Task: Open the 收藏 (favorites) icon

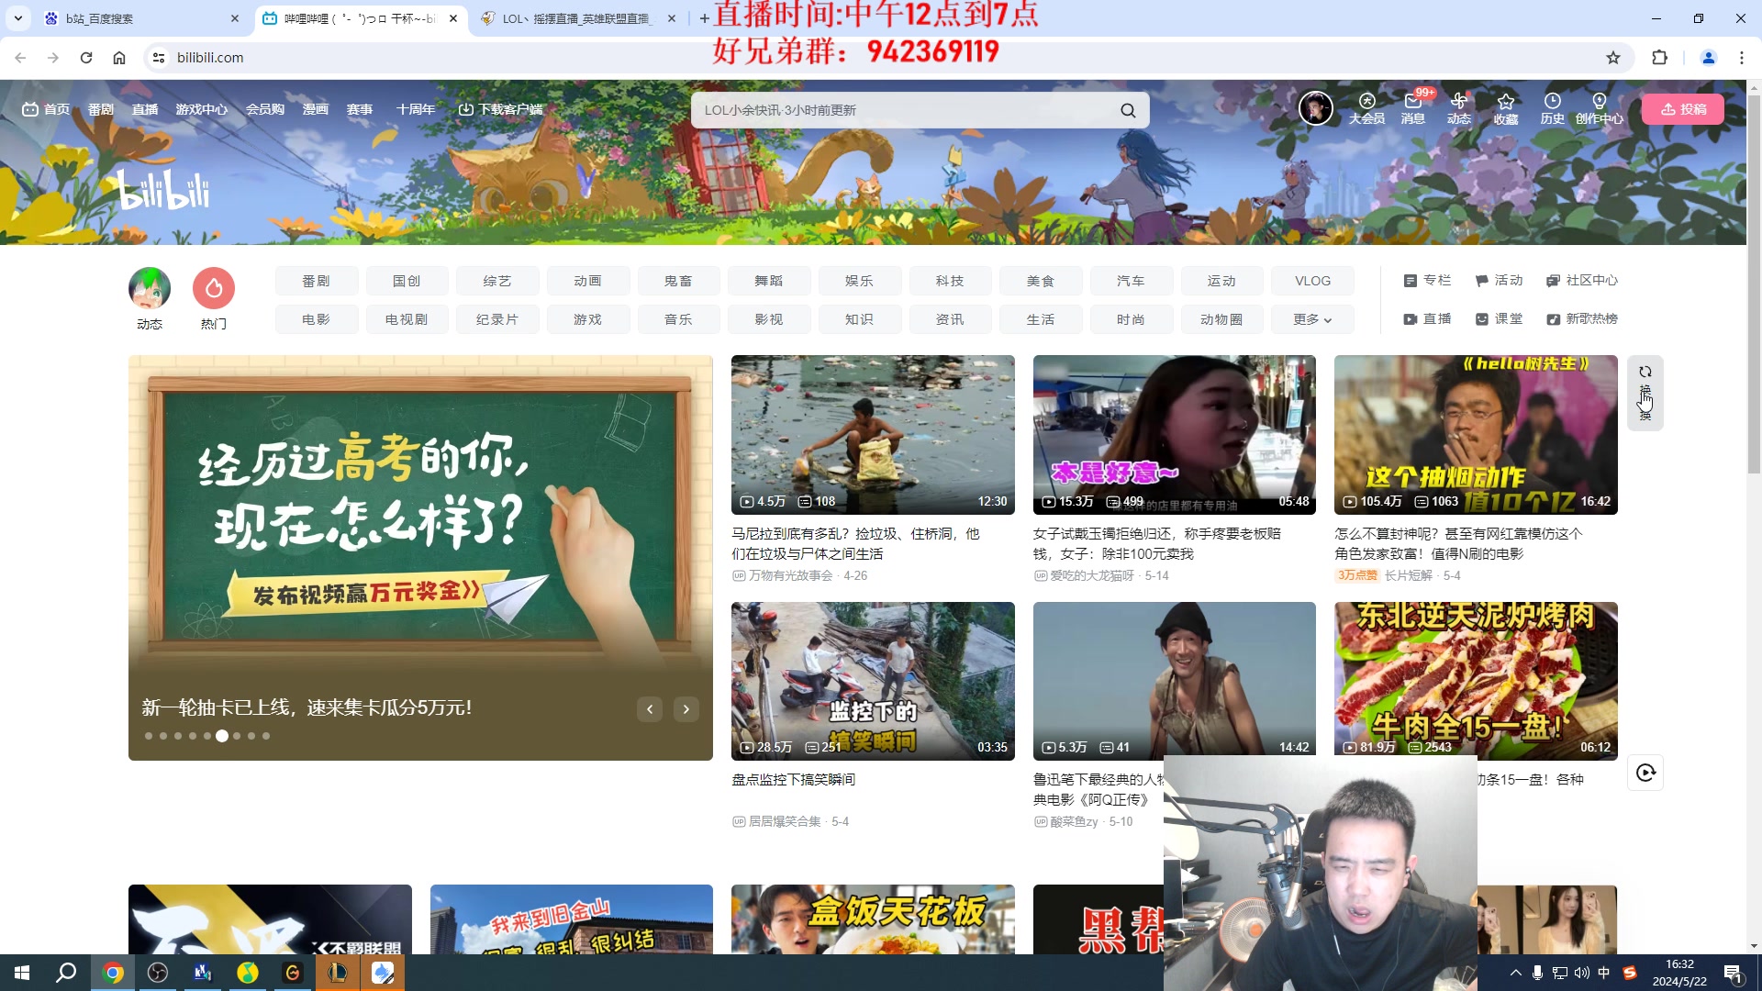Action: tap(1505, 108)
